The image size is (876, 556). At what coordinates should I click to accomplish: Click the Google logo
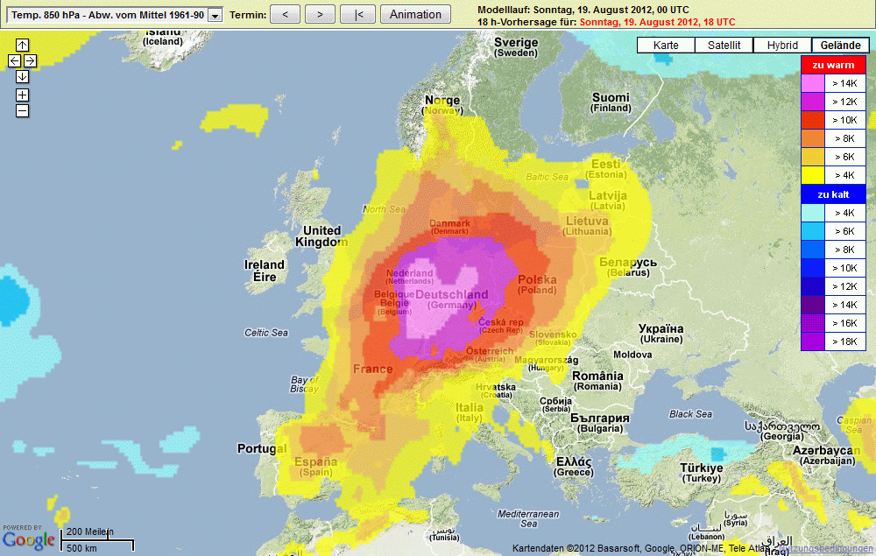[x=28, y=539]
